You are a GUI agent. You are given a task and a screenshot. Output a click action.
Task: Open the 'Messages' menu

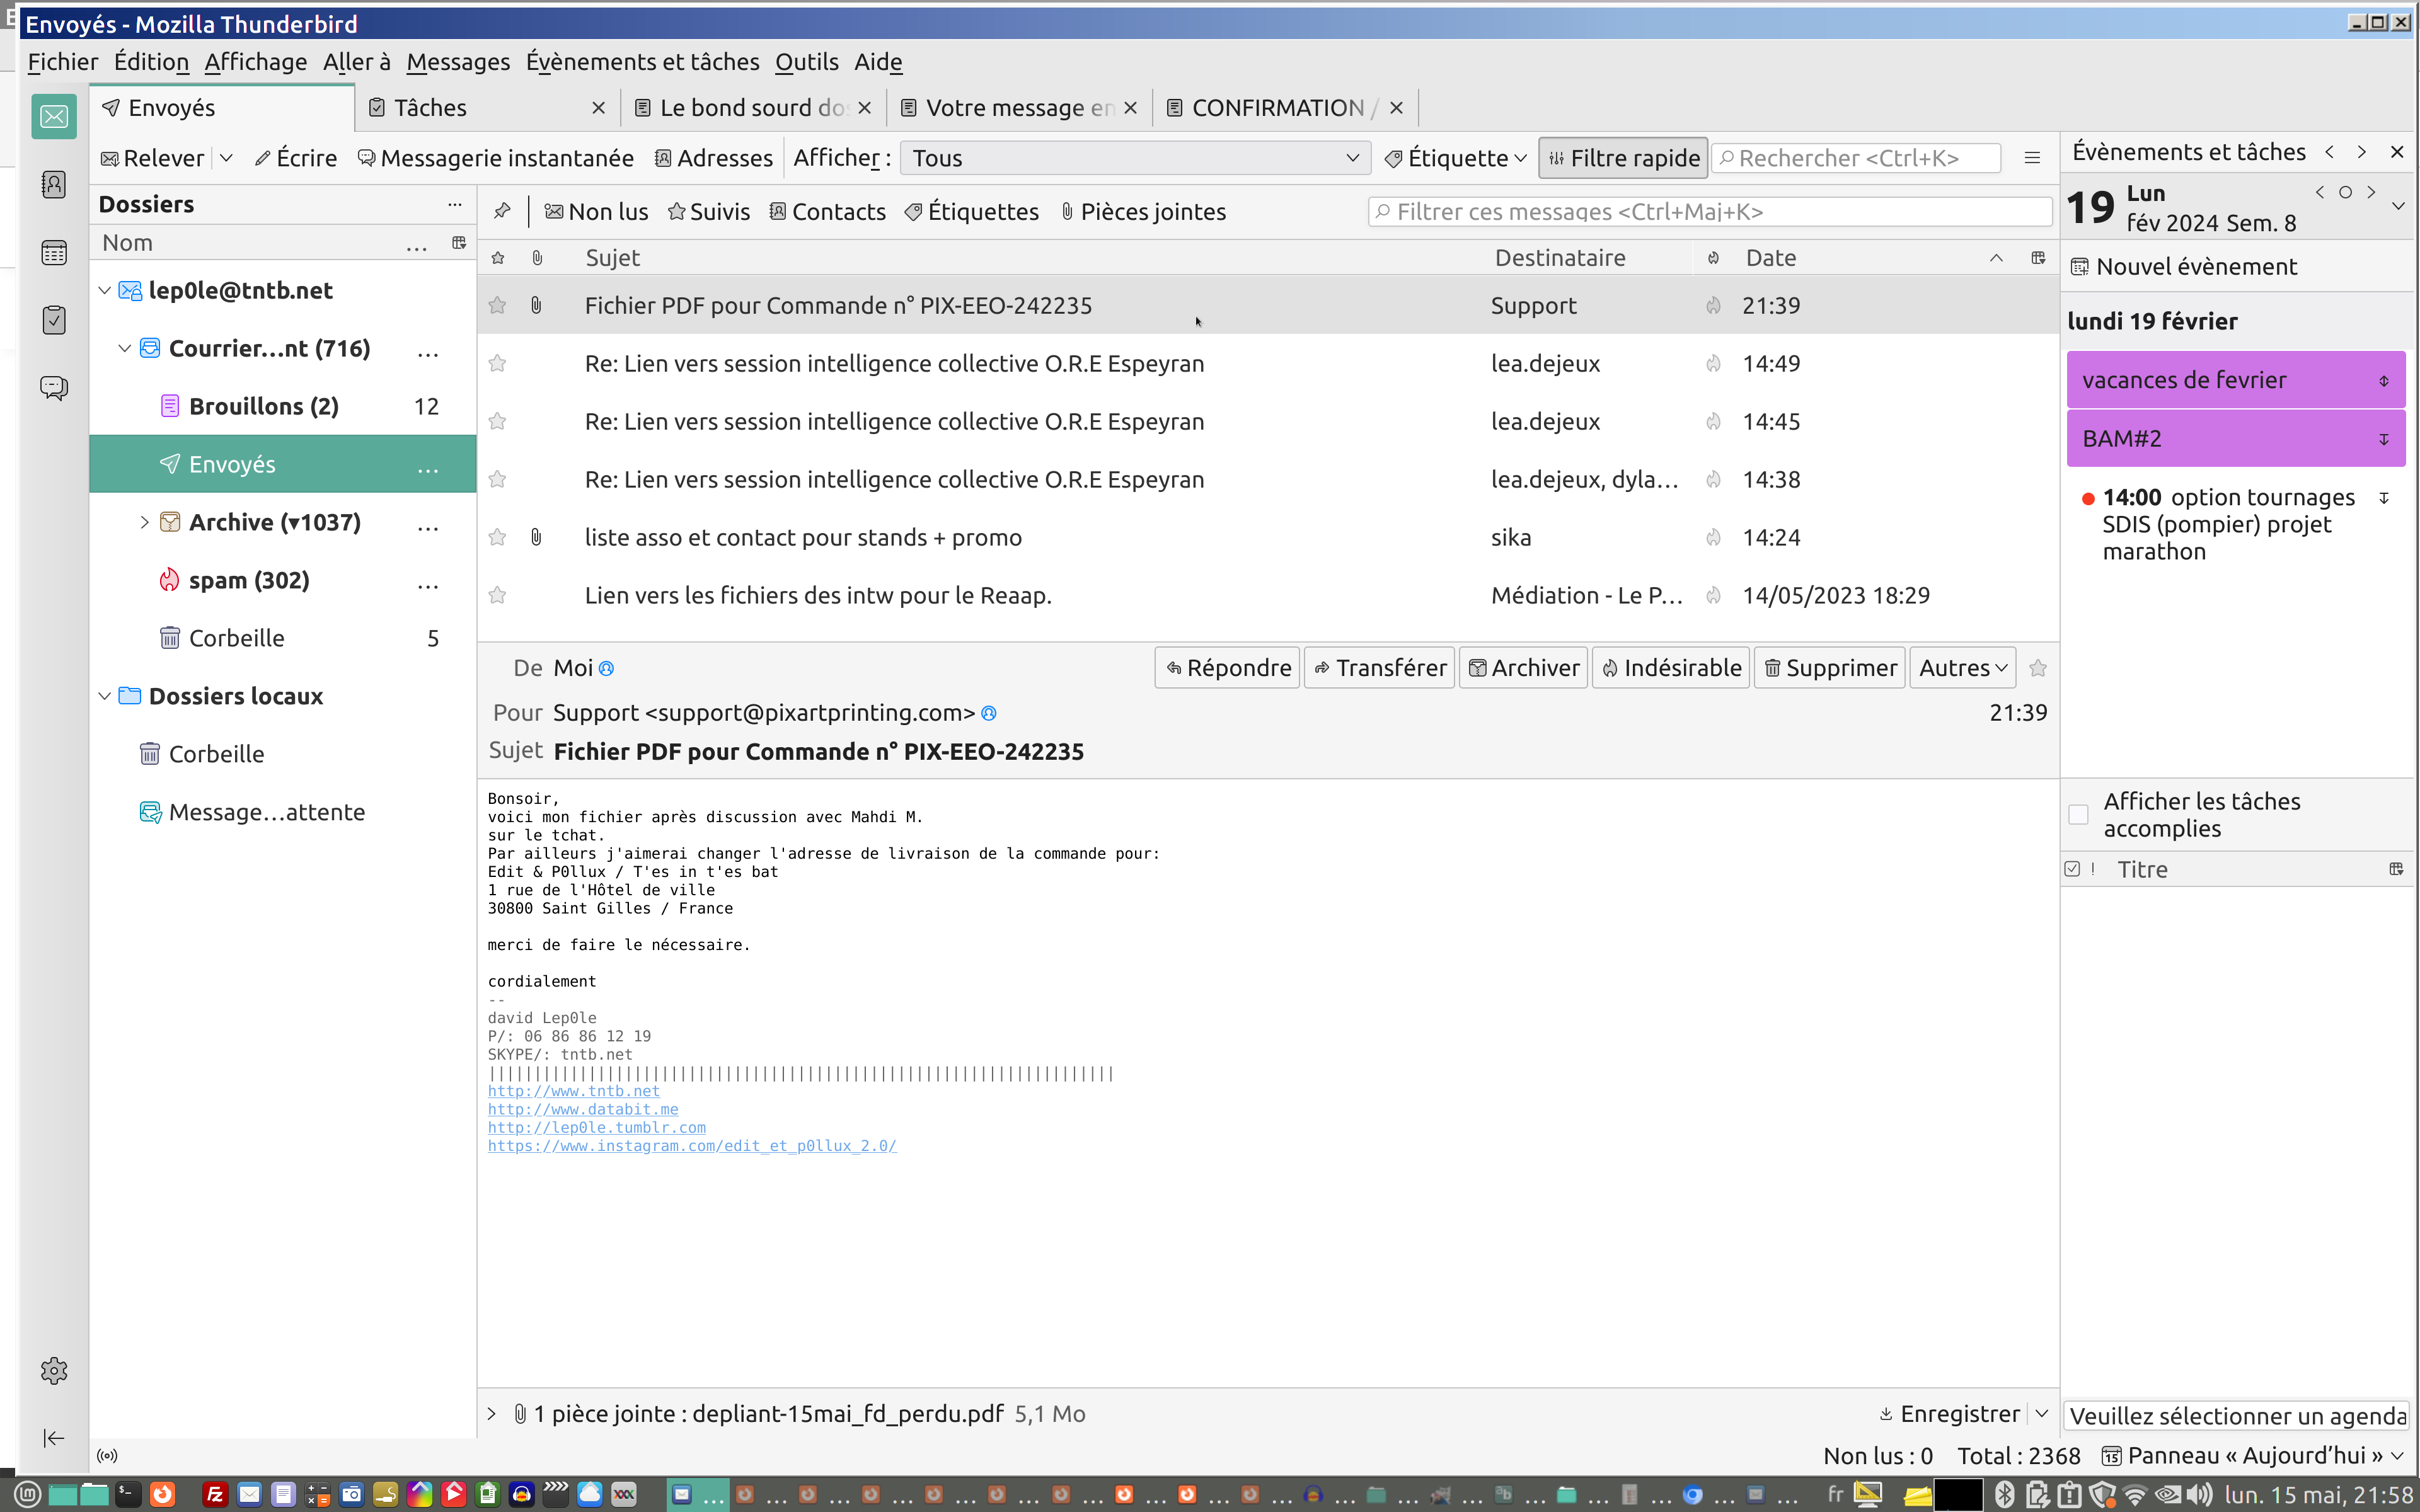[x=457, y=62]
